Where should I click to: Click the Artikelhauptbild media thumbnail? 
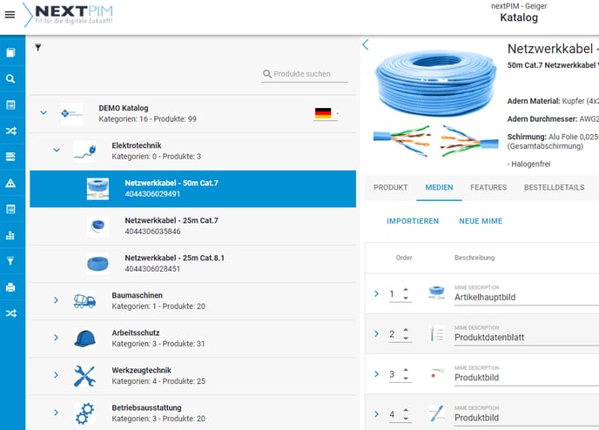tap(437, 292)
